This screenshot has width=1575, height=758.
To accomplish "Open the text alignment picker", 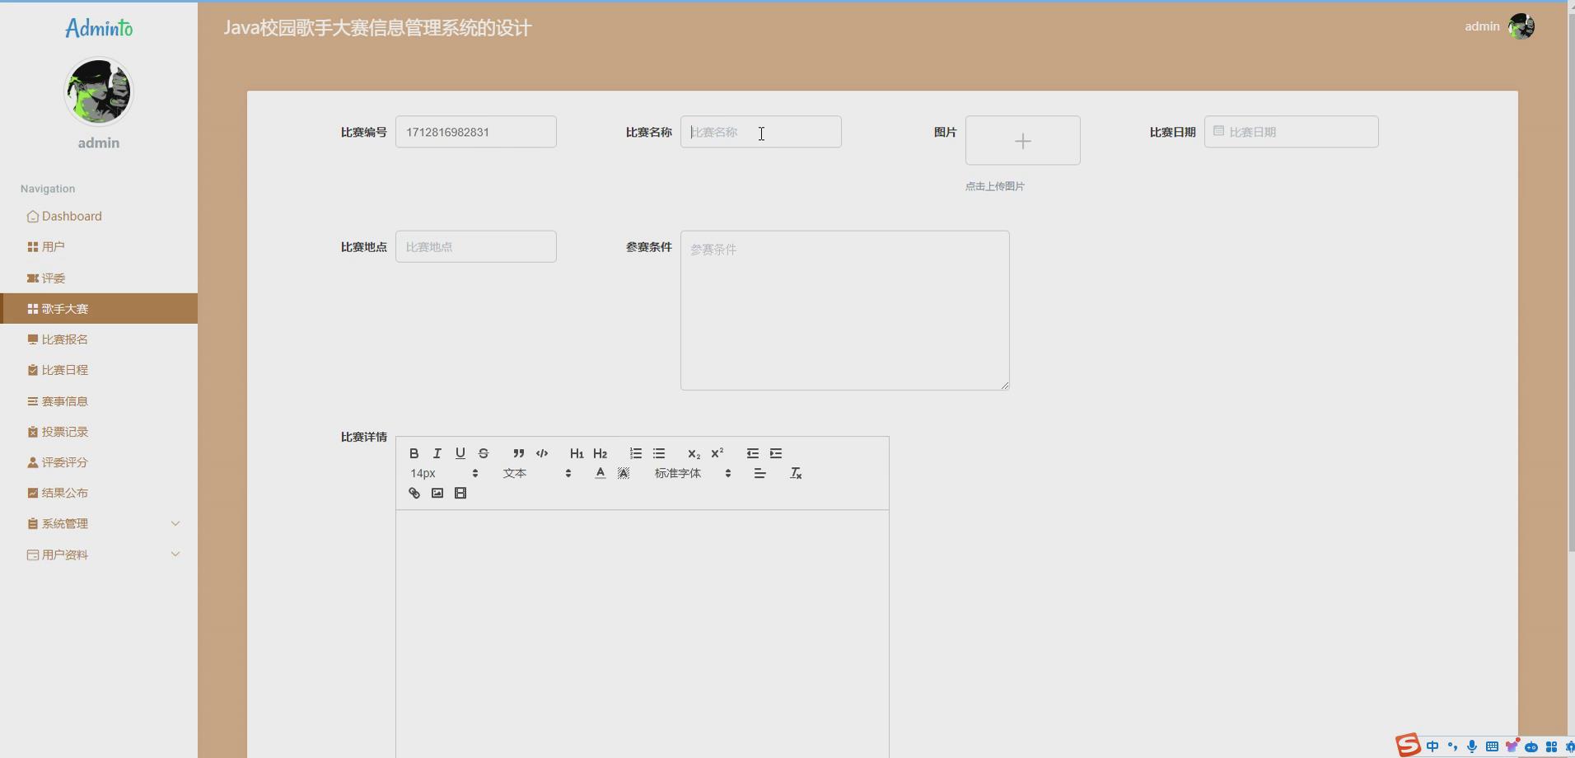I will point(759,473).
